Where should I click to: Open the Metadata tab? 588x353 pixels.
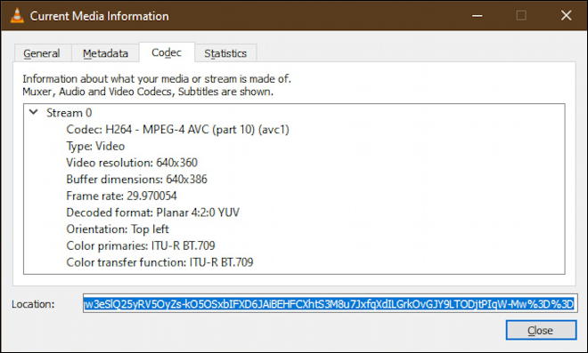point(105,53)
